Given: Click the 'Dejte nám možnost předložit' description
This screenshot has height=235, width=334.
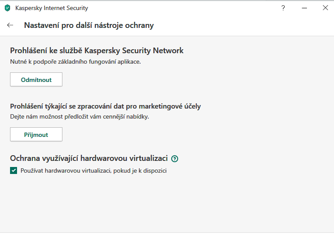Looking at the screenshot, I should (x=79, y=117).
